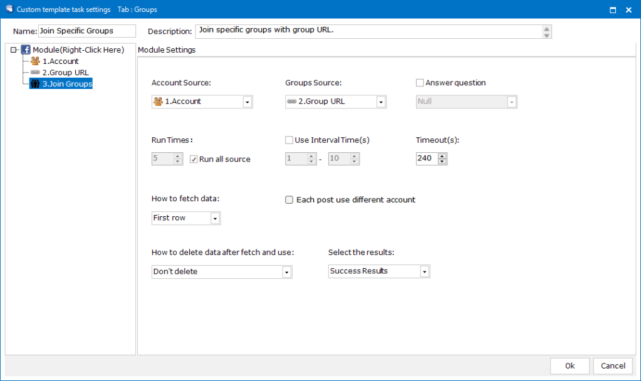Enable the Answer question checkbox

pos(420,83)
